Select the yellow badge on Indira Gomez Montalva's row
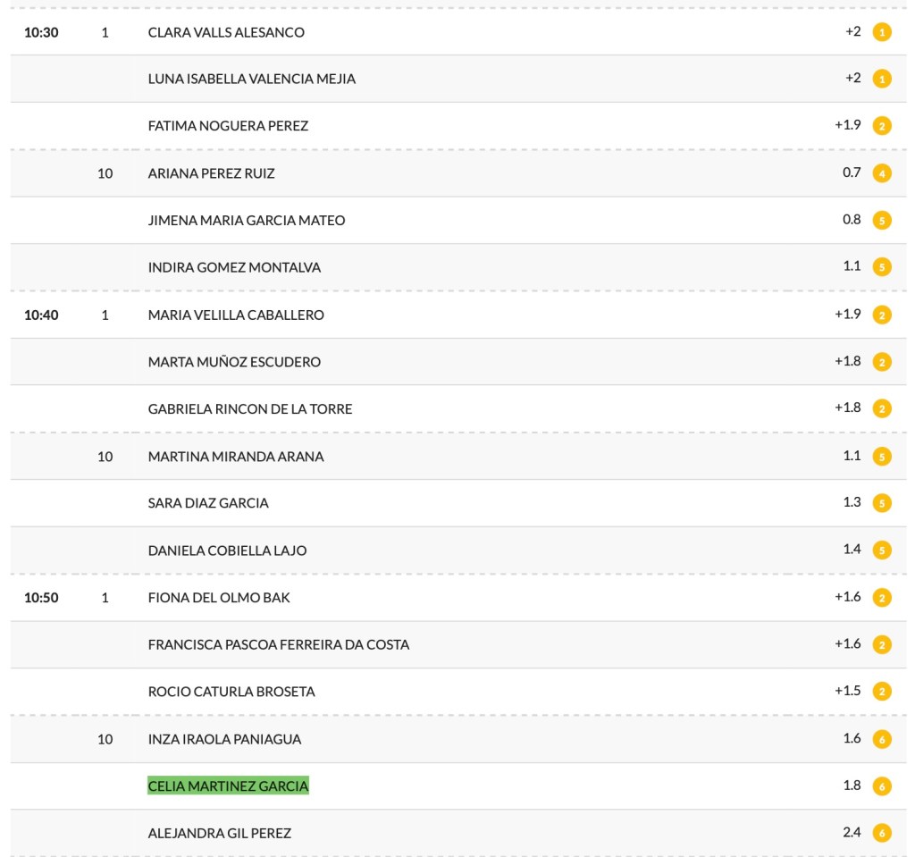 pyautogui.click(x=882, y=267)
